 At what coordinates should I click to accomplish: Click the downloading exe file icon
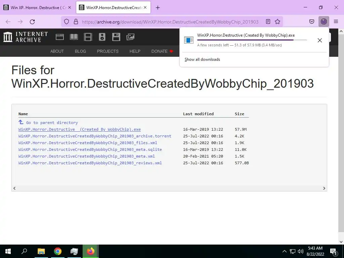click(189, 40)
